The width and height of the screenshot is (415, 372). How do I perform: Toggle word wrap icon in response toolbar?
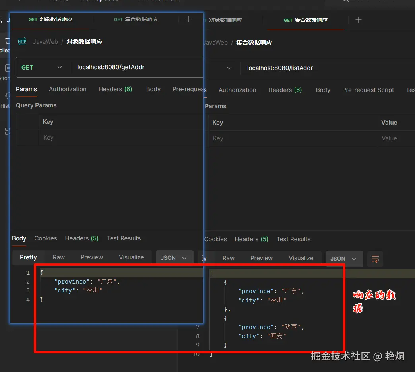(375, 259)
